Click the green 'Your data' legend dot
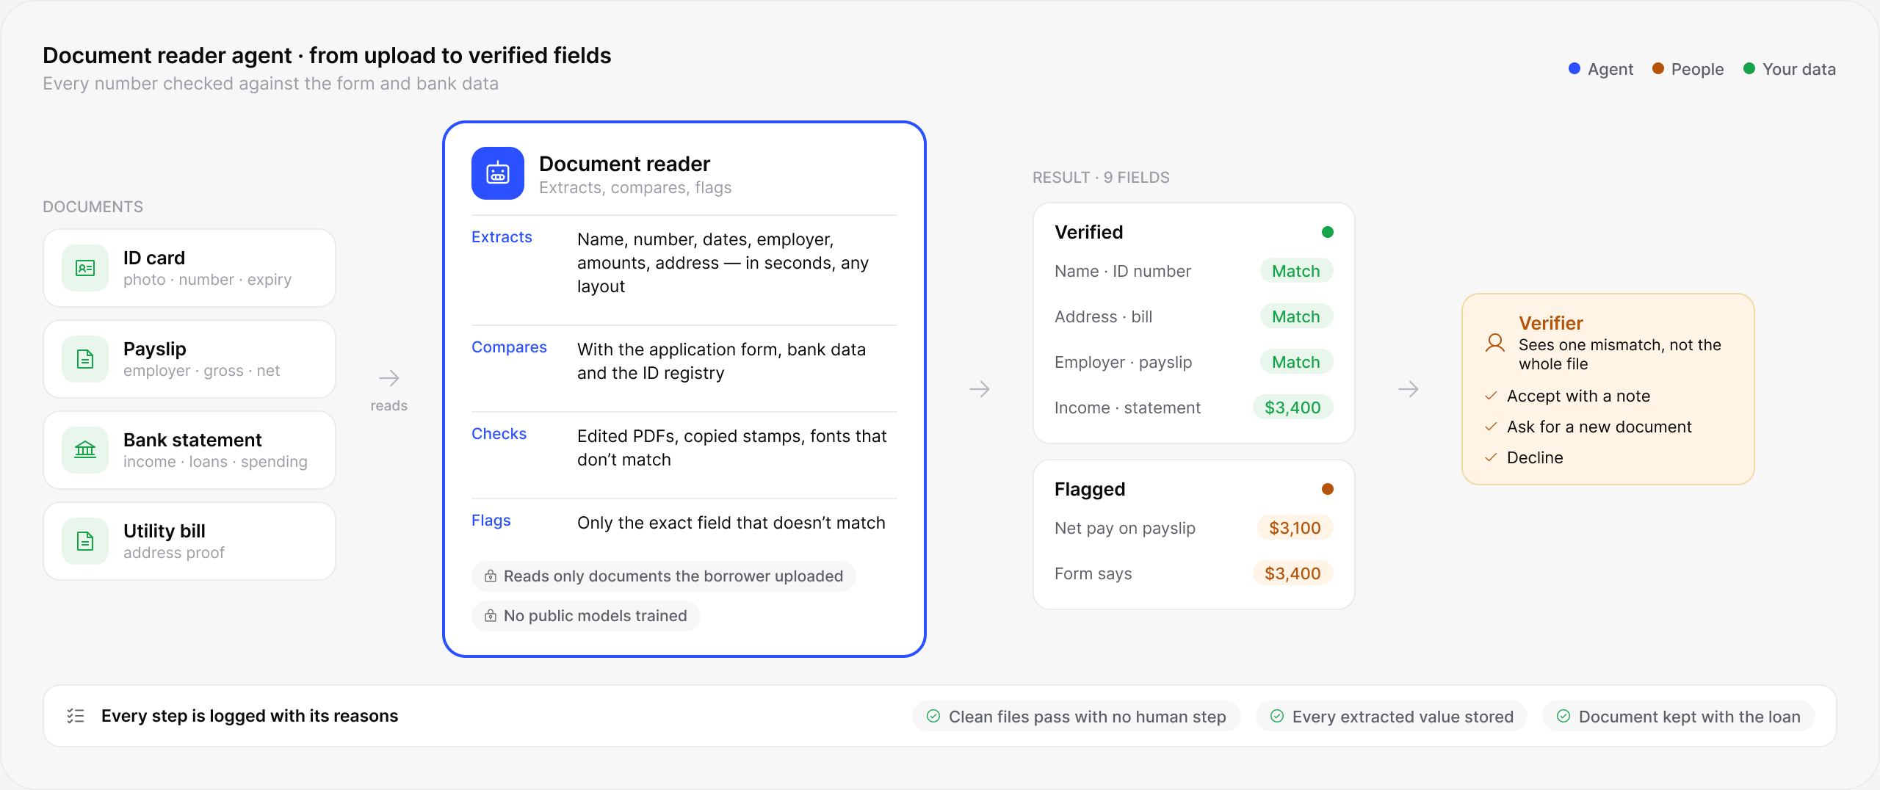The width and height of the screenshot is (1880, 790). (x=1749, y=68)
